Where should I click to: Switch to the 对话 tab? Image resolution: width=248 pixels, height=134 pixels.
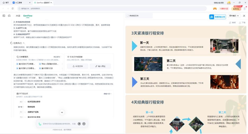click(18, 16)
